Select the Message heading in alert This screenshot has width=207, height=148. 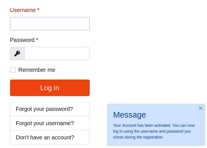(x=129, y=115)
